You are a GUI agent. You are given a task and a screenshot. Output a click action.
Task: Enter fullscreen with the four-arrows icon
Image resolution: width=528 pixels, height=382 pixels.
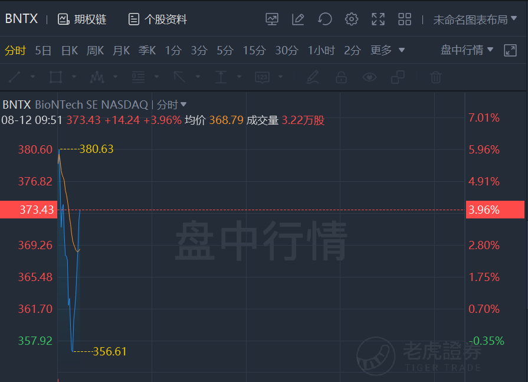click(x=378, y=19)
